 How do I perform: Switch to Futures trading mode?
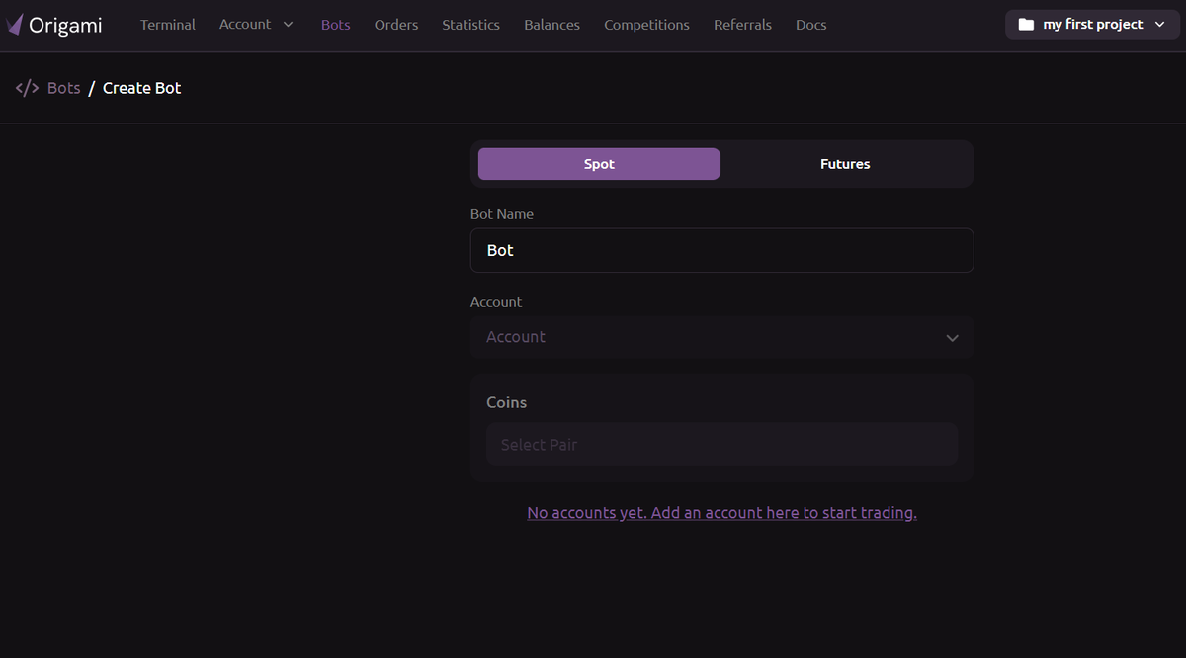click(x=845, y=164)
